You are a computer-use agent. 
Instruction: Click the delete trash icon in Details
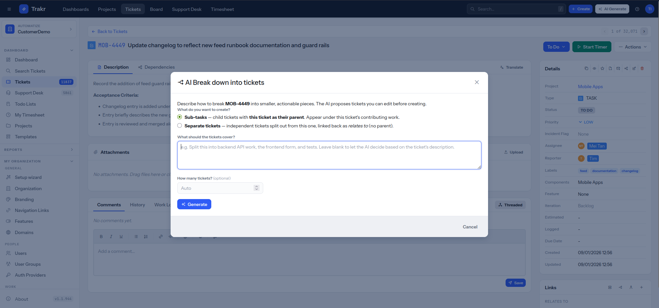coord(642,68)
